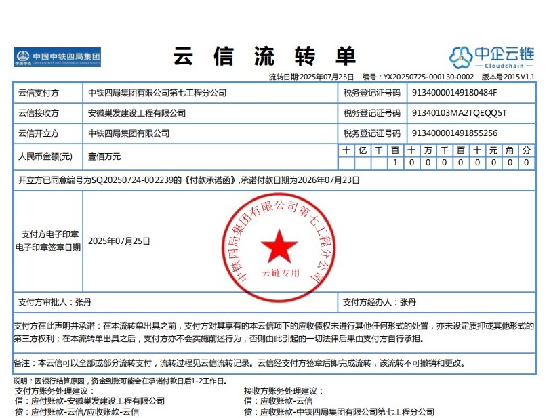Select the receiver 安徽巢发建设工程有限公司 in 云信接收方 row
This screenshot has width=549, height=418.
coord(137,113)
